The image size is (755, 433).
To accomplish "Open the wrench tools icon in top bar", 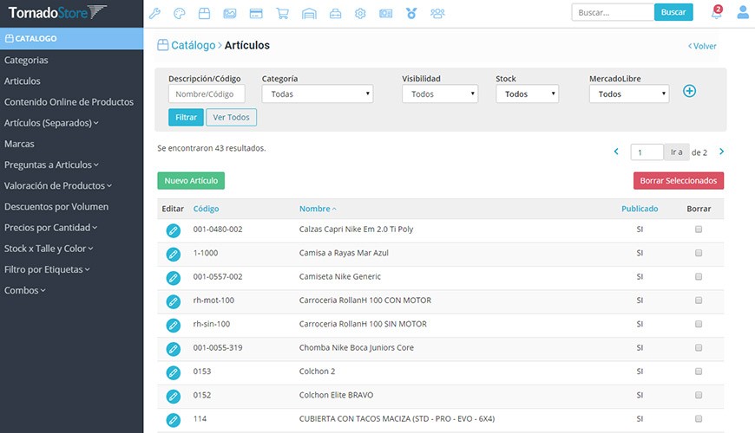I will click(154, 14).
